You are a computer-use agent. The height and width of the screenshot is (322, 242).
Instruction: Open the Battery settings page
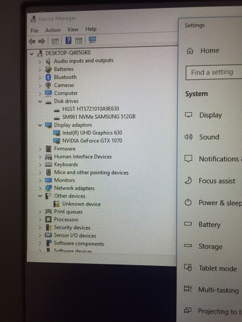pyautogui.click(x=210, y=224)
